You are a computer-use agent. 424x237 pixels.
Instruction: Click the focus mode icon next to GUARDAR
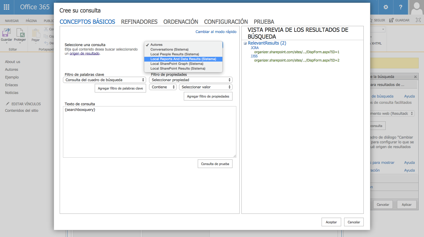click(x=419, y=20)
